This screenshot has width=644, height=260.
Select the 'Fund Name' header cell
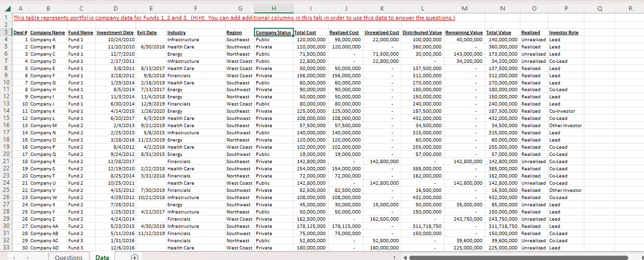pyautogui.click(x=81, y=32)
